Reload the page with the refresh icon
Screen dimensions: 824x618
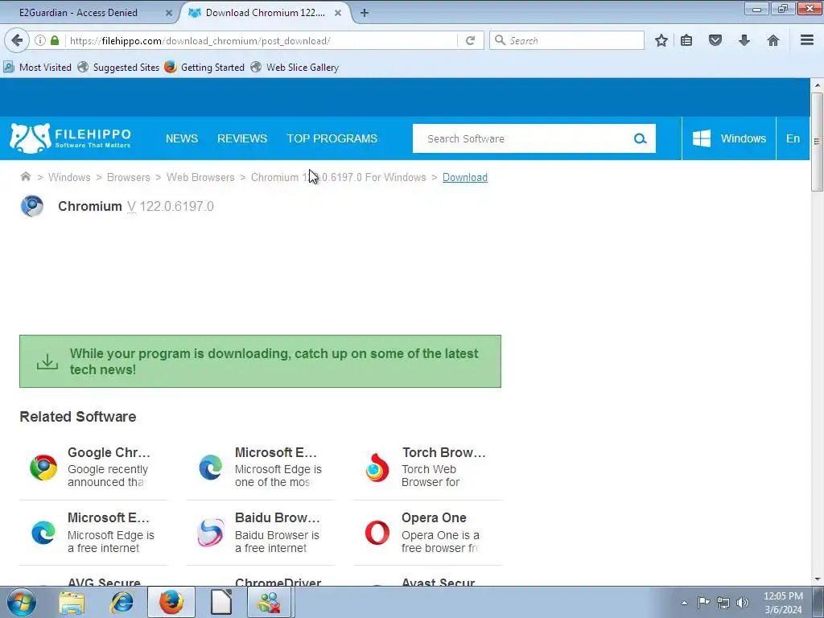(x=470, y=40)
